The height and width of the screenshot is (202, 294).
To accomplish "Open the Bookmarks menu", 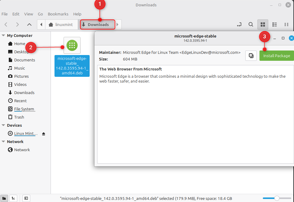I will click(58, 14).
